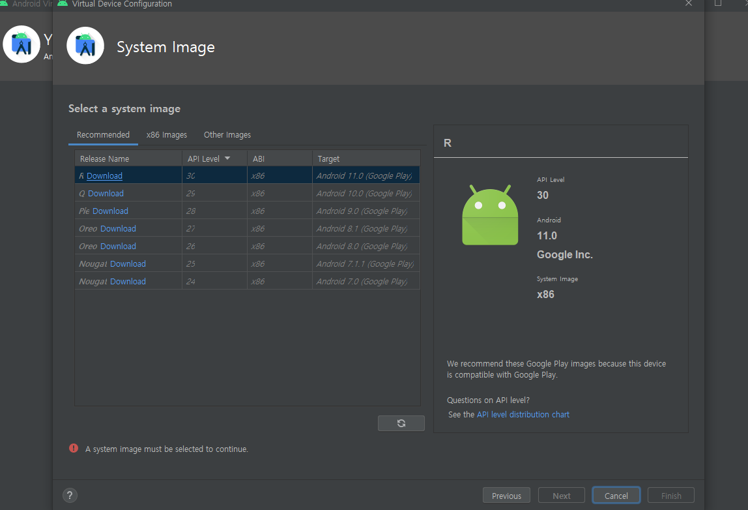
Task: Download the R system image
Action: 104,175
